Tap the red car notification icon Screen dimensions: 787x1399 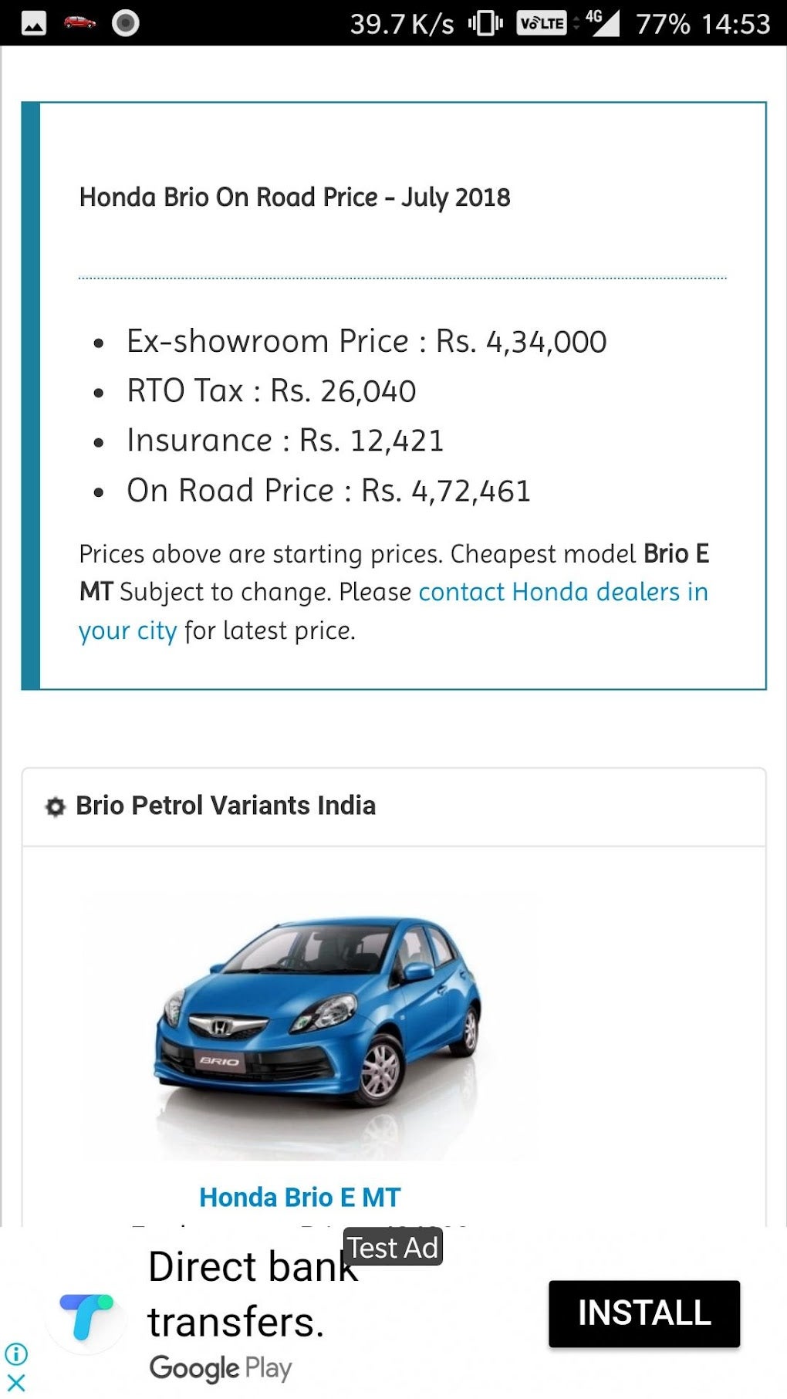point(79,22)
